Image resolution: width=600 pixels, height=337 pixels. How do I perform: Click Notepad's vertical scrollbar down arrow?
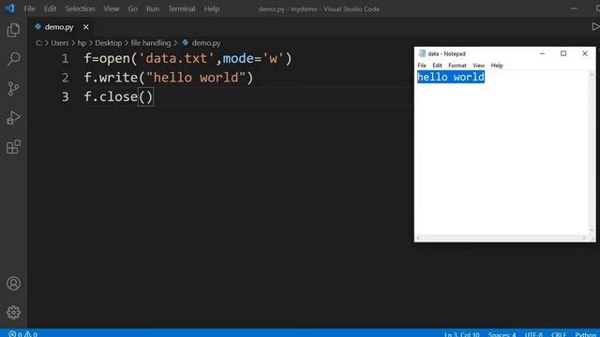point(592,230)
